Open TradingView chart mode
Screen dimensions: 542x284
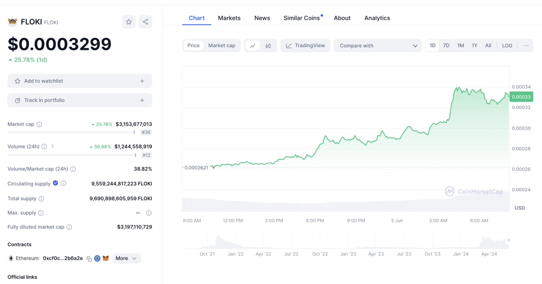point(305,46)
